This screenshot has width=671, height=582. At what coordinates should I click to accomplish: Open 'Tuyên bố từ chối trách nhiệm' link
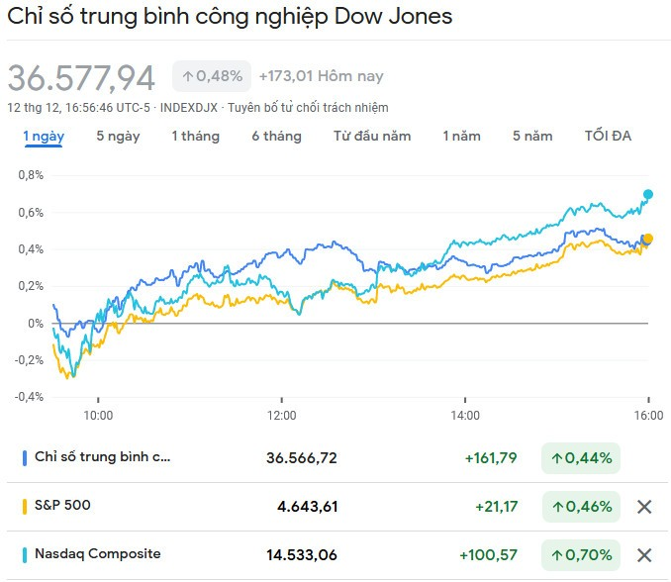click(308, 108)
